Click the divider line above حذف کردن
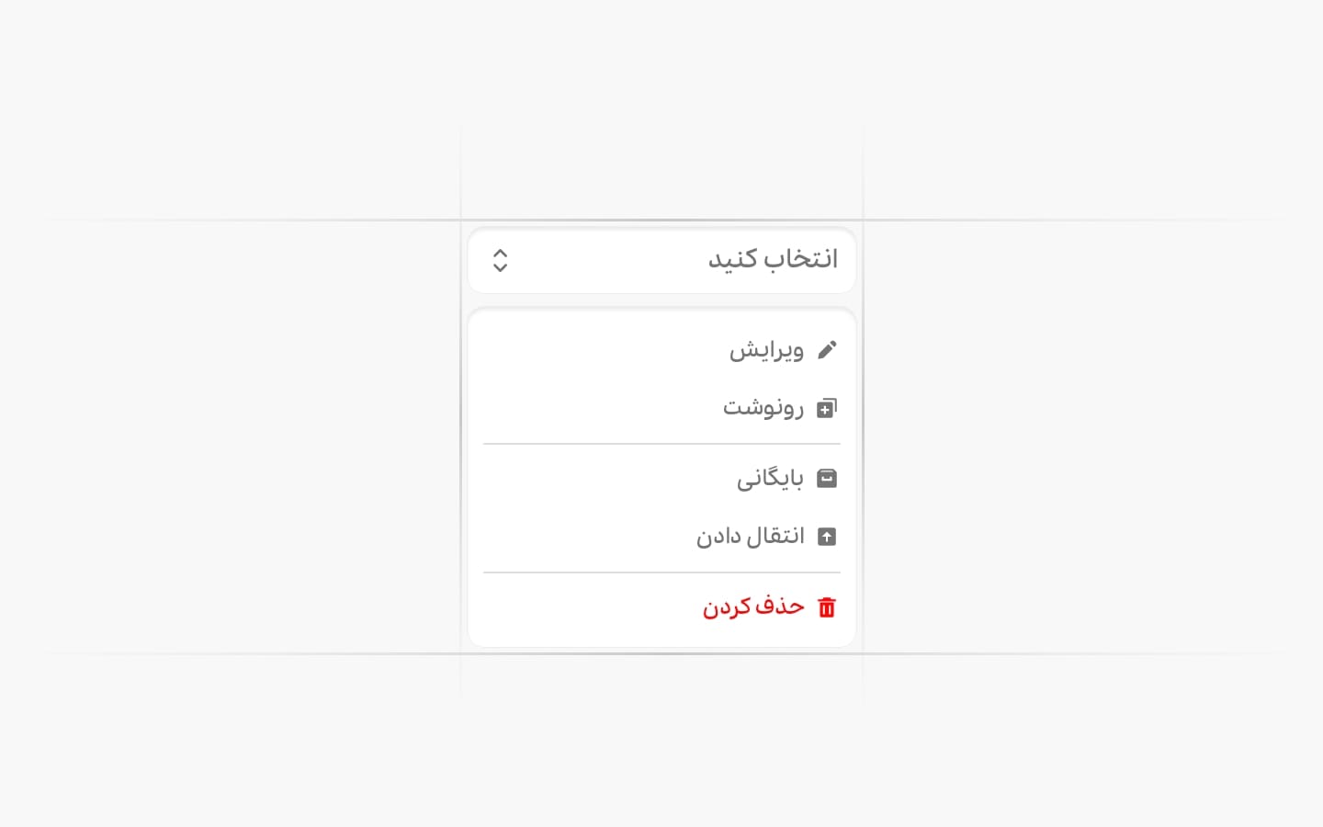Image resolution: width=1323 pixels, height=827 pixels. (661, 572)
